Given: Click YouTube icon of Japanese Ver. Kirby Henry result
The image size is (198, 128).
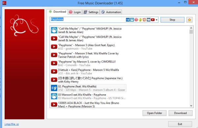Looking at the screenshot, I should (54, 80).
